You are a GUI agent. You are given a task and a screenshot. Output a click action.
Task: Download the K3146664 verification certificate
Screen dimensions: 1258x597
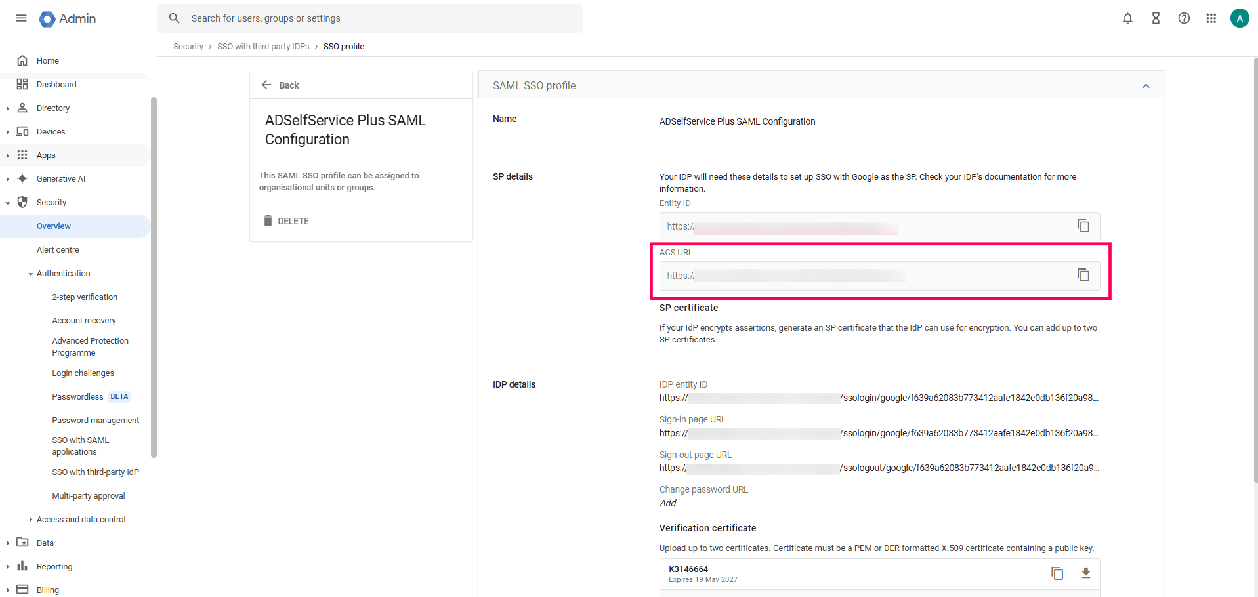(1086, 573)
